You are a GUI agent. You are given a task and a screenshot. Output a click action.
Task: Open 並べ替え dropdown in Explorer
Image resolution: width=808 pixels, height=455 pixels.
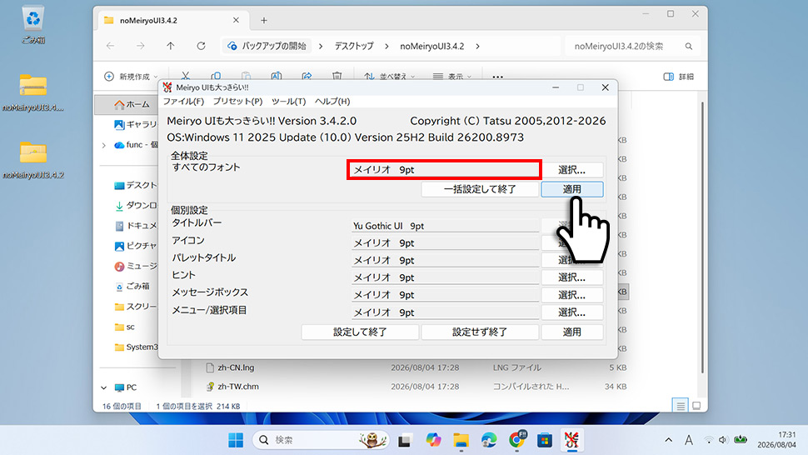[389, 77]
